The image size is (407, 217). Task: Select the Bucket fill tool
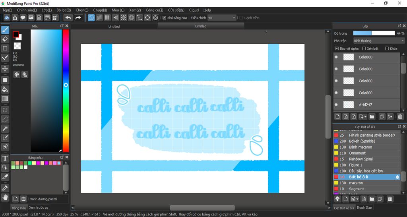click(x=5, y=89)
